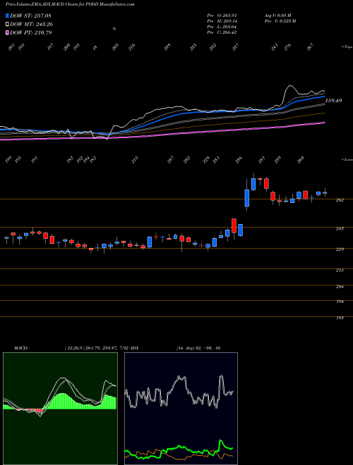Click the <Lows axis label
The height and width of the screenshot is (465, 353).
347,159
